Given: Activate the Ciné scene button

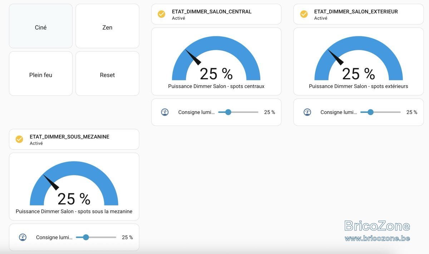Looking at the screenshot, I should click(41, 26).
